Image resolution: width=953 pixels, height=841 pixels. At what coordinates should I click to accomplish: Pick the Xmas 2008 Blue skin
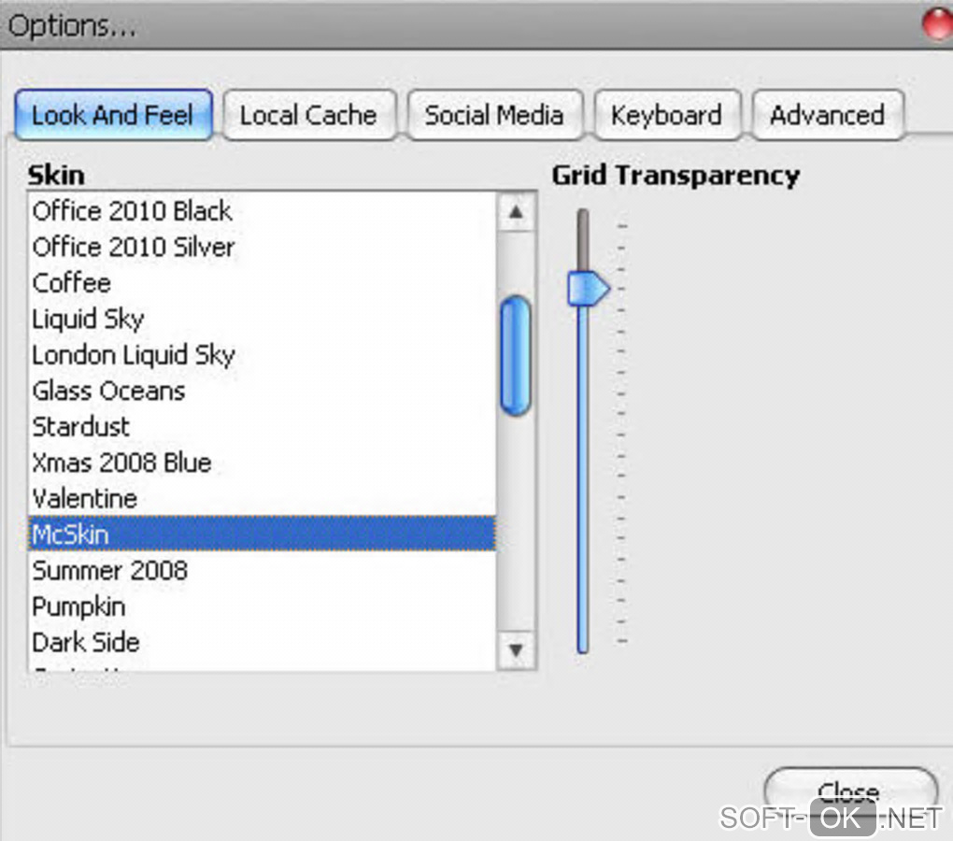[262, 463]
